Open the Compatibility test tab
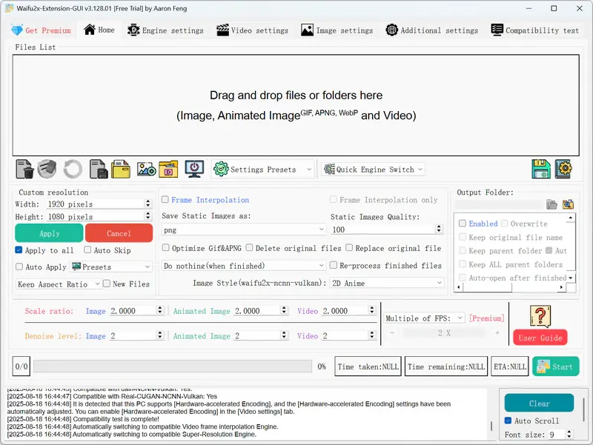The width and height of the screenshot is (593, 445). click(534, 30)
